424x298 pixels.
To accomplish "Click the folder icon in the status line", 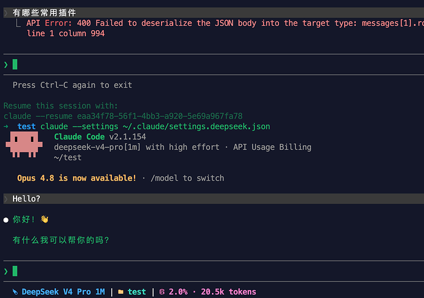I will tap(121, 292).
